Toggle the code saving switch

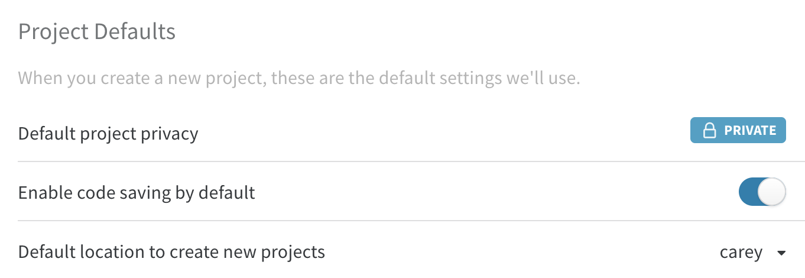(762, 192)
